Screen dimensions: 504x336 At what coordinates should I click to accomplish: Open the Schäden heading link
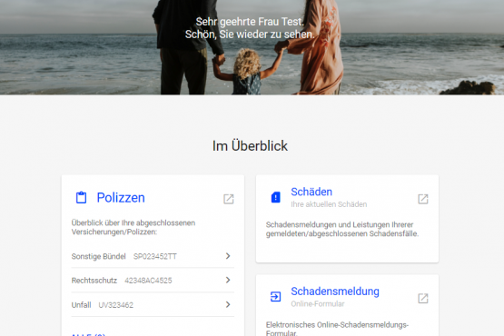311,192
